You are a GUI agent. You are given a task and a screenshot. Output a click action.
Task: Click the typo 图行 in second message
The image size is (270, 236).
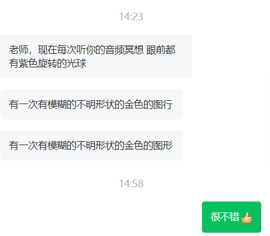tap(163, 105)
